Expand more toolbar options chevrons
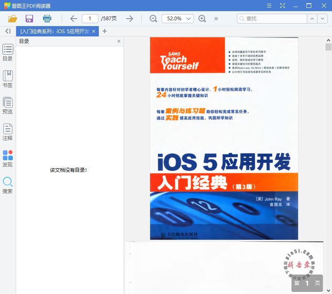Image resolution: width=332 pixels, height=294 pixels. (216, 19)
